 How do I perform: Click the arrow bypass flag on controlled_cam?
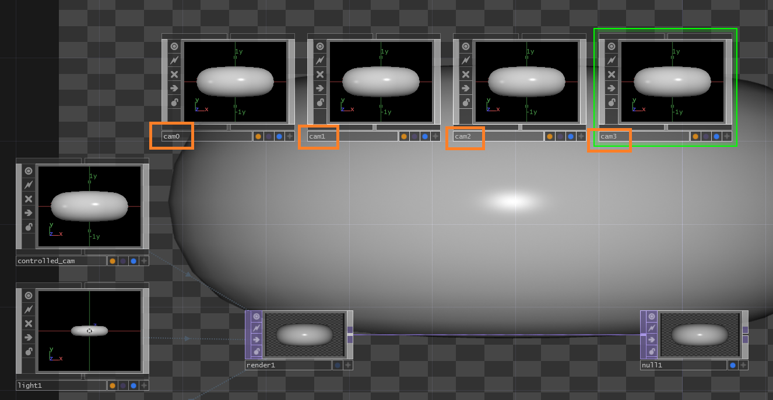point(28,213)
